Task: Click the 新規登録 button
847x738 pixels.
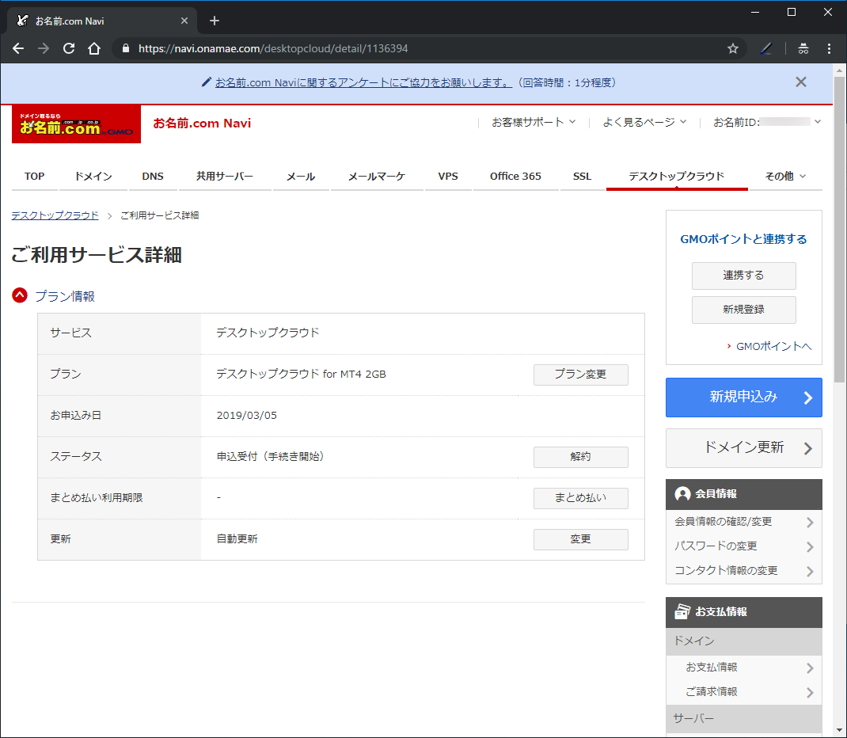Action: [744, 310]
